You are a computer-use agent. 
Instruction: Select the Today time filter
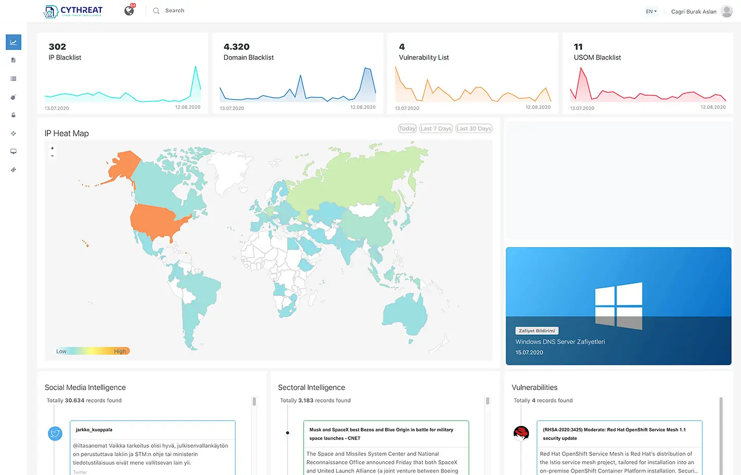tap(407, 129)
